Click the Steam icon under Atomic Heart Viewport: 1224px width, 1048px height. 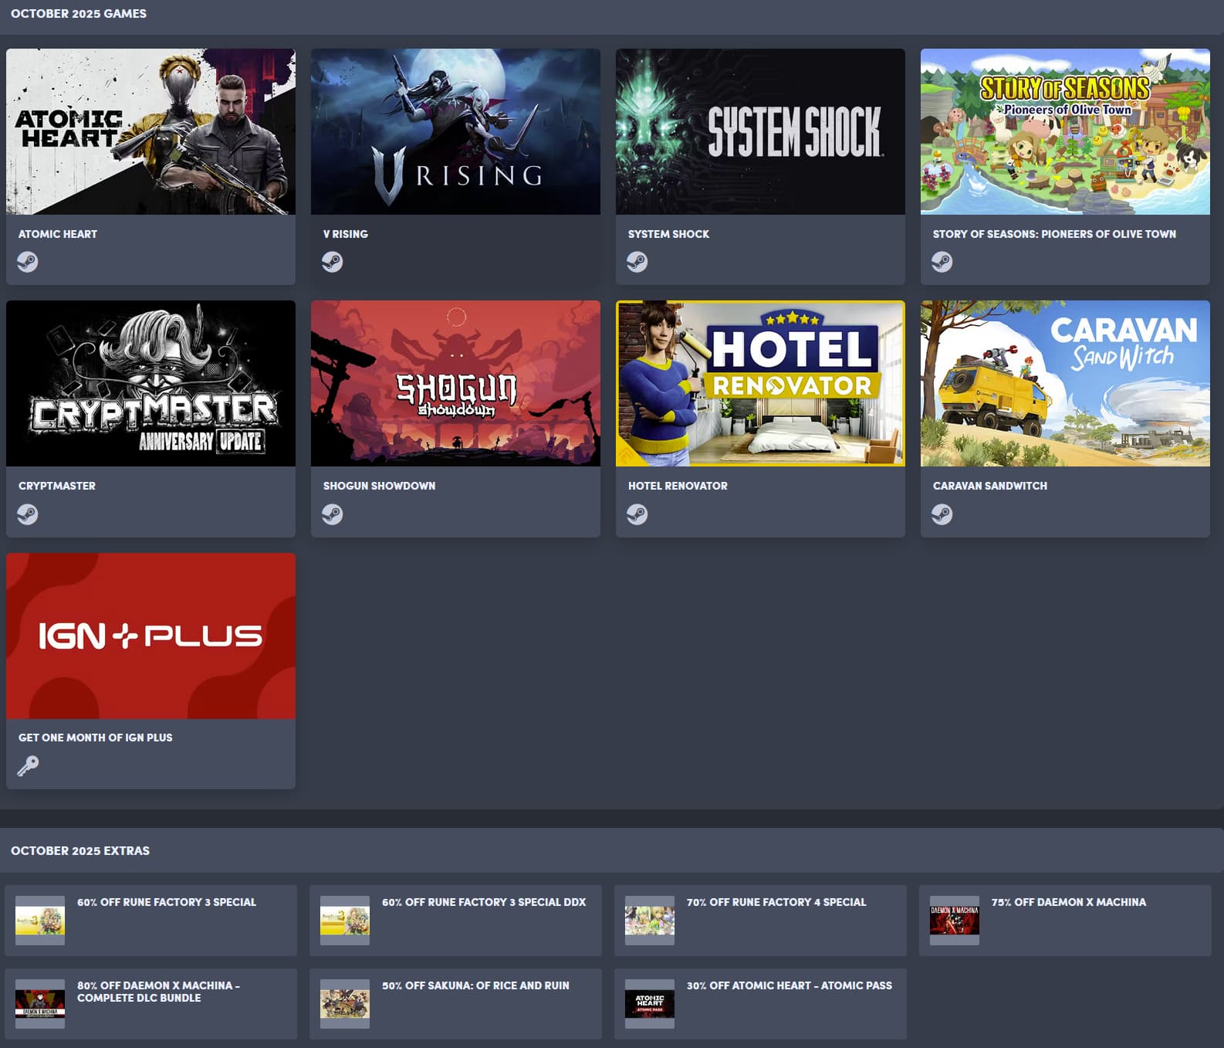coord(28,262)
